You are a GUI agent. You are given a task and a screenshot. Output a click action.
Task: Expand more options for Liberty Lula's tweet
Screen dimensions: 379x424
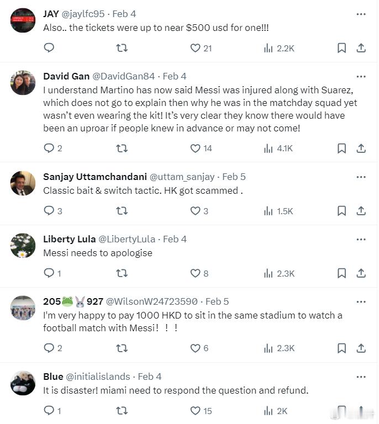361,239
